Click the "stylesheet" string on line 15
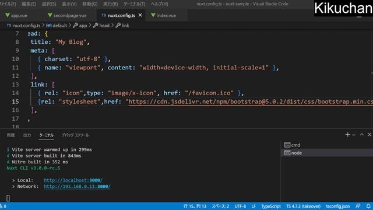The height and width of the screenshot is (210, 373). (80, 101)
